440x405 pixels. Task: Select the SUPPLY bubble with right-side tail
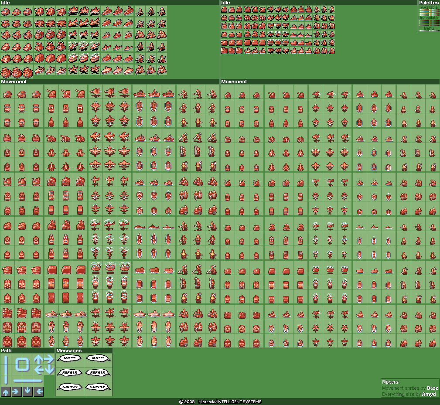[x=98, y=387]
